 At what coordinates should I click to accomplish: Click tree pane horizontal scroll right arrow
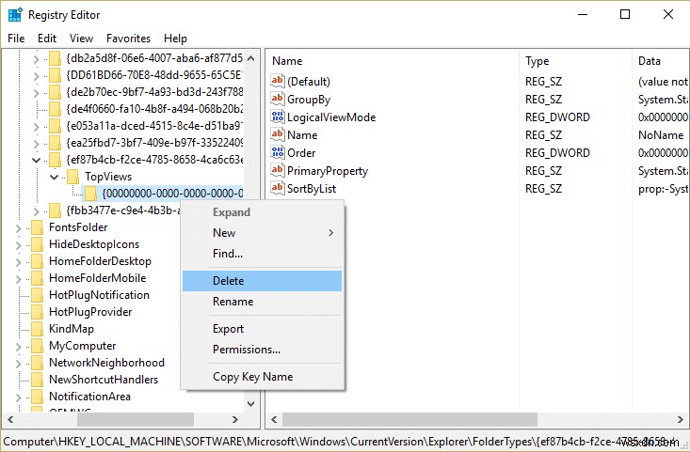click(x=235, y=419)
